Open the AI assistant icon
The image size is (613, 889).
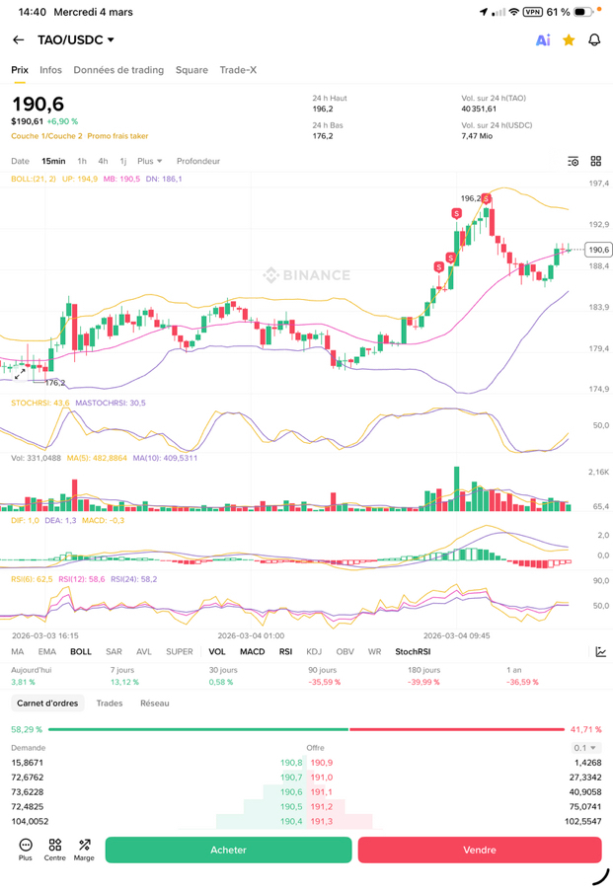[543, 39]
